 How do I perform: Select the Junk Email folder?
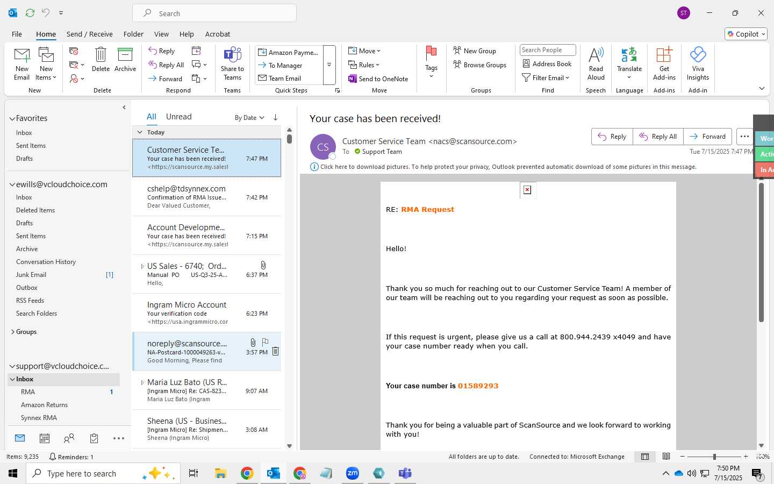31,275
